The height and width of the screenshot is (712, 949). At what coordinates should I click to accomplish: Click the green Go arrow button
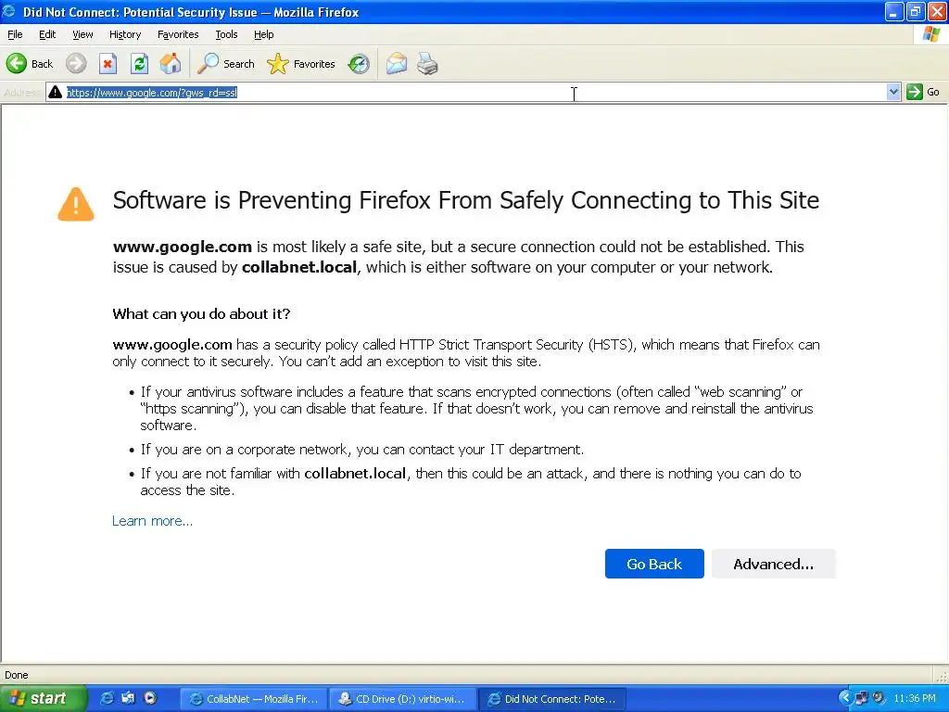click(915, 92)
